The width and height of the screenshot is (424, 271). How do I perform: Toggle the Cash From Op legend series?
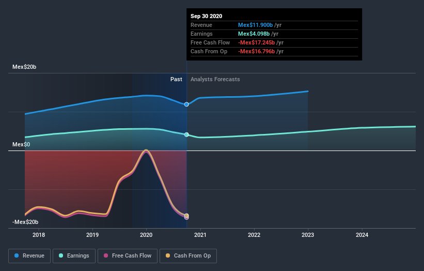(x=188, y=256)
